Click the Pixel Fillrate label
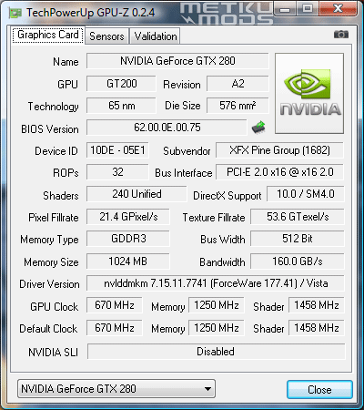 [54, 218]
